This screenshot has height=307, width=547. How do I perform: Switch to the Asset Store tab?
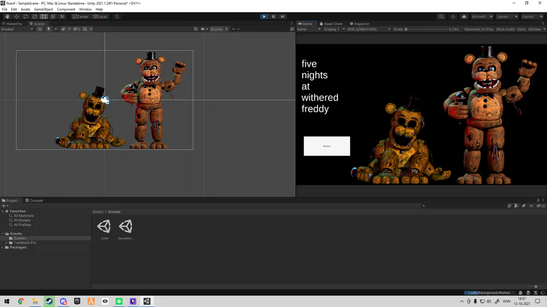coord(331,24)
